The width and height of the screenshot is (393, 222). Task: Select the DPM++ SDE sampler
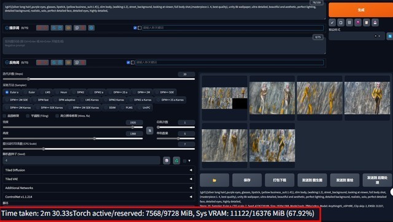[165, 92]
